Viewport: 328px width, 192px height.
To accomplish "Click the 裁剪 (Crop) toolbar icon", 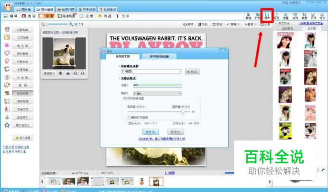I will (304, 16).
